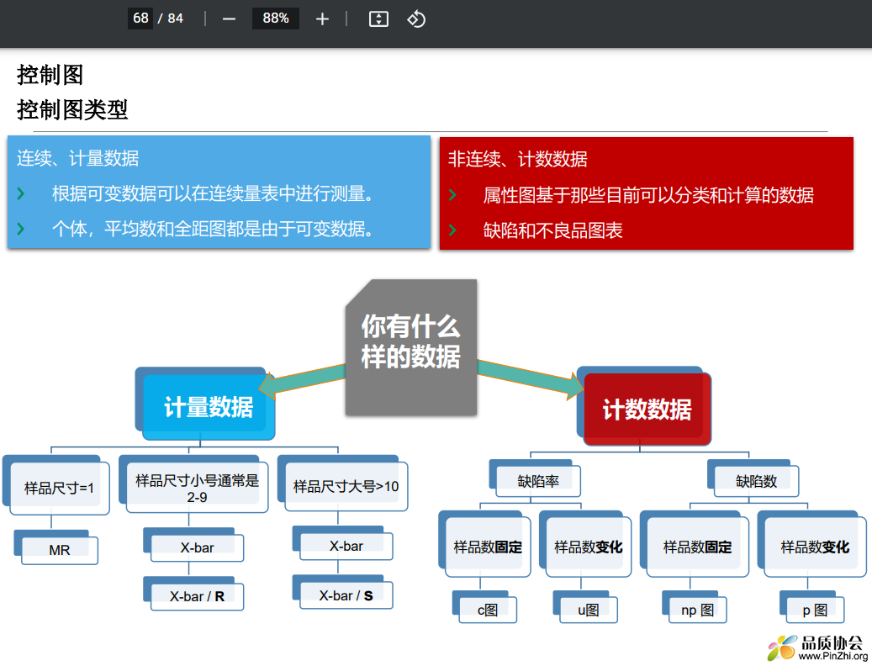This screenshot has height=666, width=872.
Task: Click the 88% zoom level field
Action: [275, 18]
